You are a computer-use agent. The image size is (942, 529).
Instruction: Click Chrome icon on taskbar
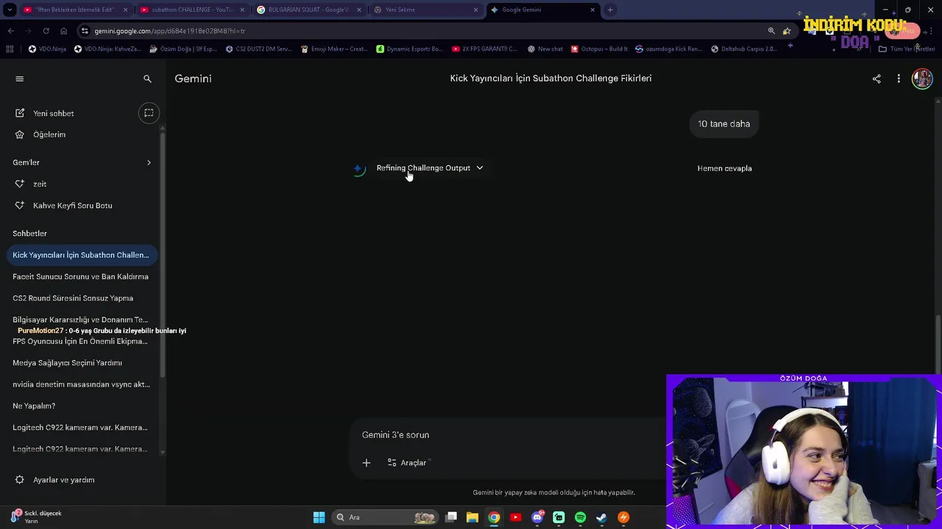[x=494, y=517]
